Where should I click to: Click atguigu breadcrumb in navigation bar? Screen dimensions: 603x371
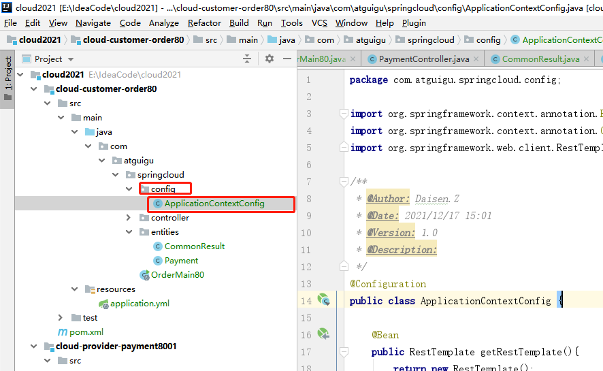click(365, 40)
